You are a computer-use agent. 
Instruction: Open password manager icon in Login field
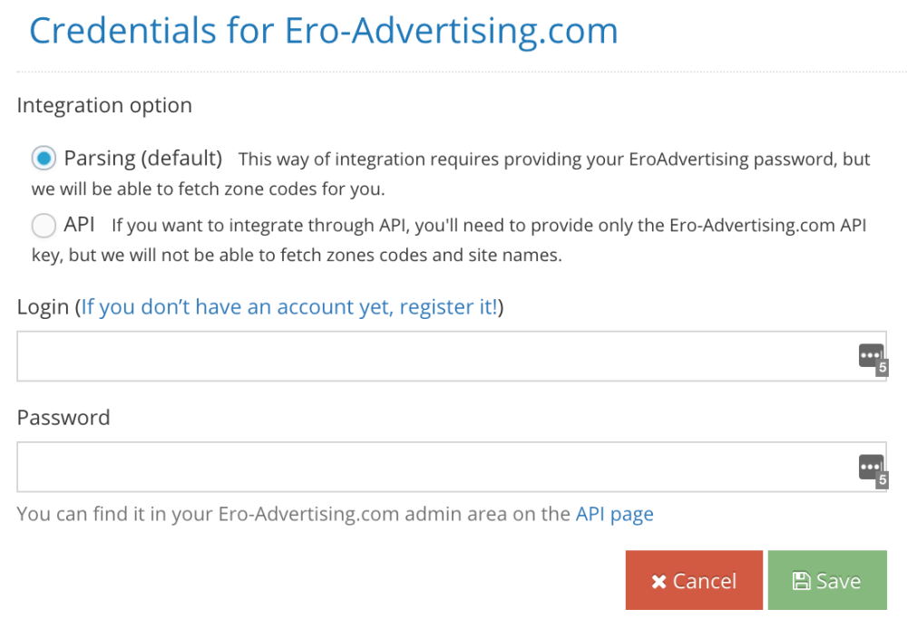click(872, 356)
